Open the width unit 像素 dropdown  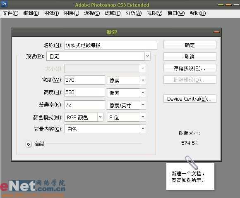point(126,80)
